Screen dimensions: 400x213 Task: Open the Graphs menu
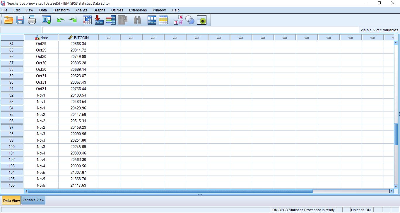coord(99,10)
